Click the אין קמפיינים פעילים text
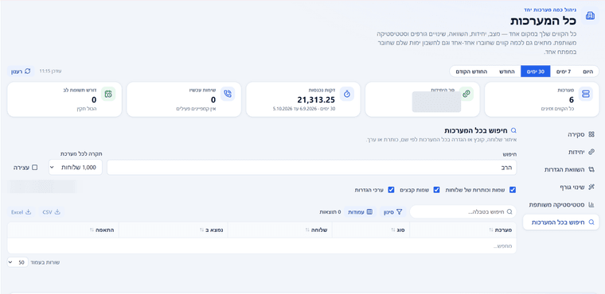 coord(196,109)
